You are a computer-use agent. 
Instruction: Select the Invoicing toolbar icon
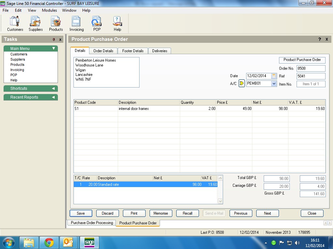click(x=76, y=24)
